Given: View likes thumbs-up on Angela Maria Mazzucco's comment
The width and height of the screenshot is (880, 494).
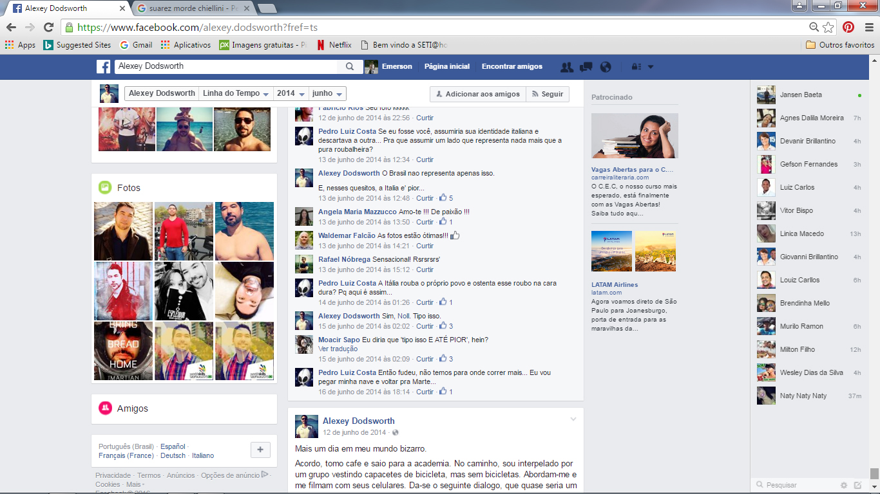Looking at the screenshot, I should click(446, 222).
